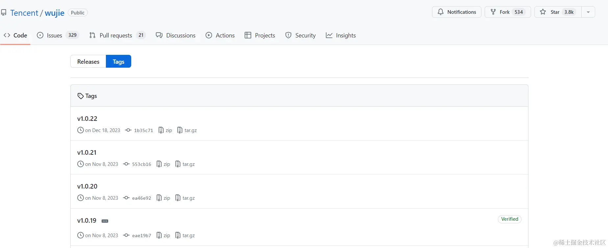The height and width of the screenshot is (248, 608).
Task: Click the Discussions speech bubble icon
Action: click(159, 35)
